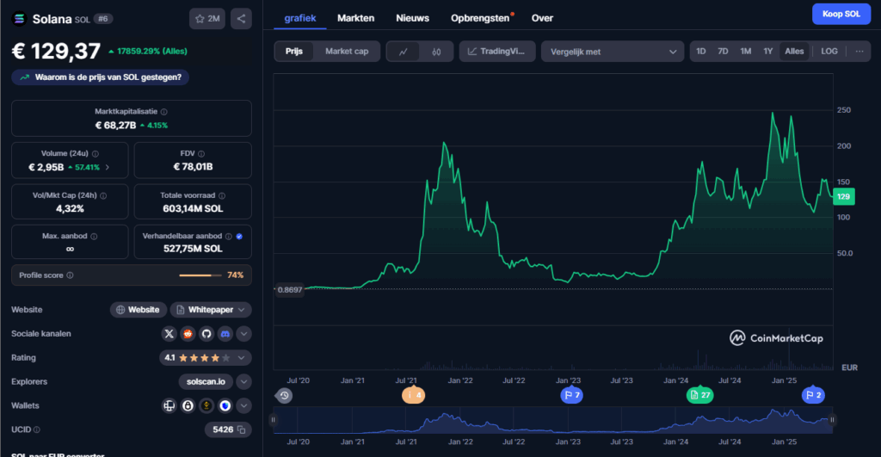Screen dimensions: 881x457
Task: Show info tooltip for Totale voorraad
Action: click(x=222, y=195)
